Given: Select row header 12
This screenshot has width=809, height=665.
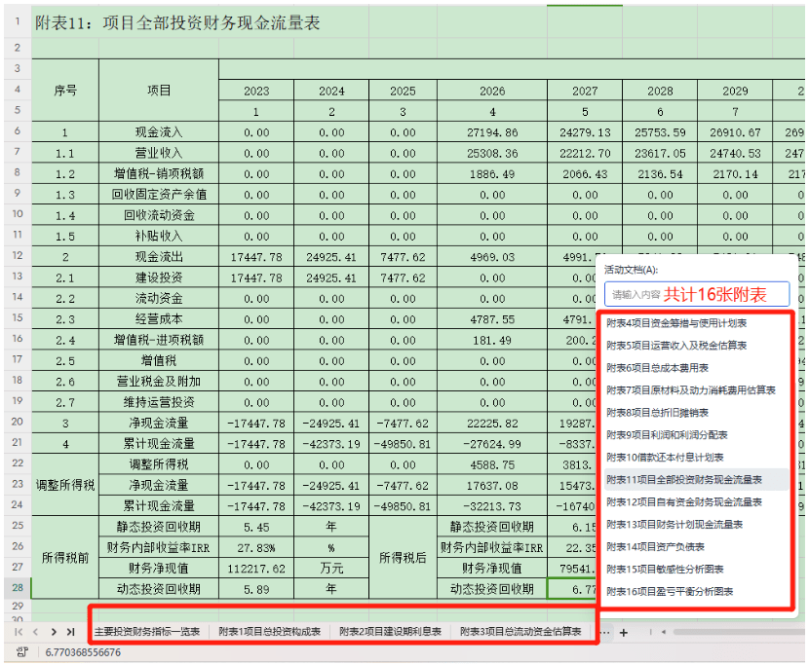Looking at the screenshot, I should point(18,256).
